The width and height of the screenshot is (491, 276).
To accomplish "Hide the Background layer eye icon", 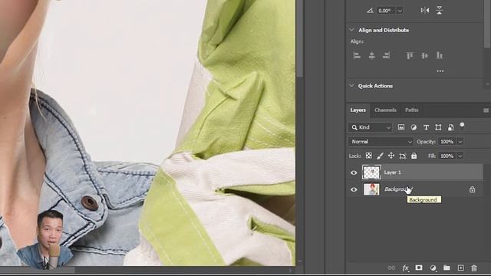I will click(x=354, y=189).
